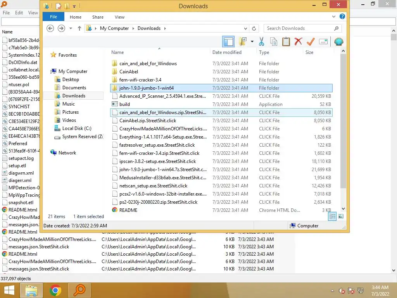Switch to Large icons view button

341,217
